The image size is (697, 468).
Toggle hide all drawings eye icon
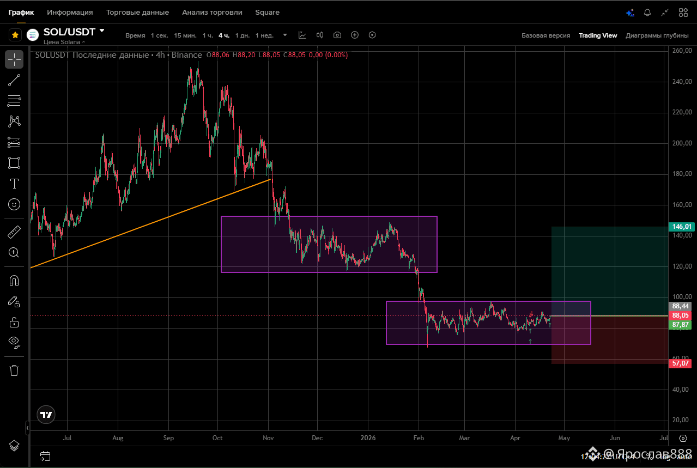click(x=14, y=343)
